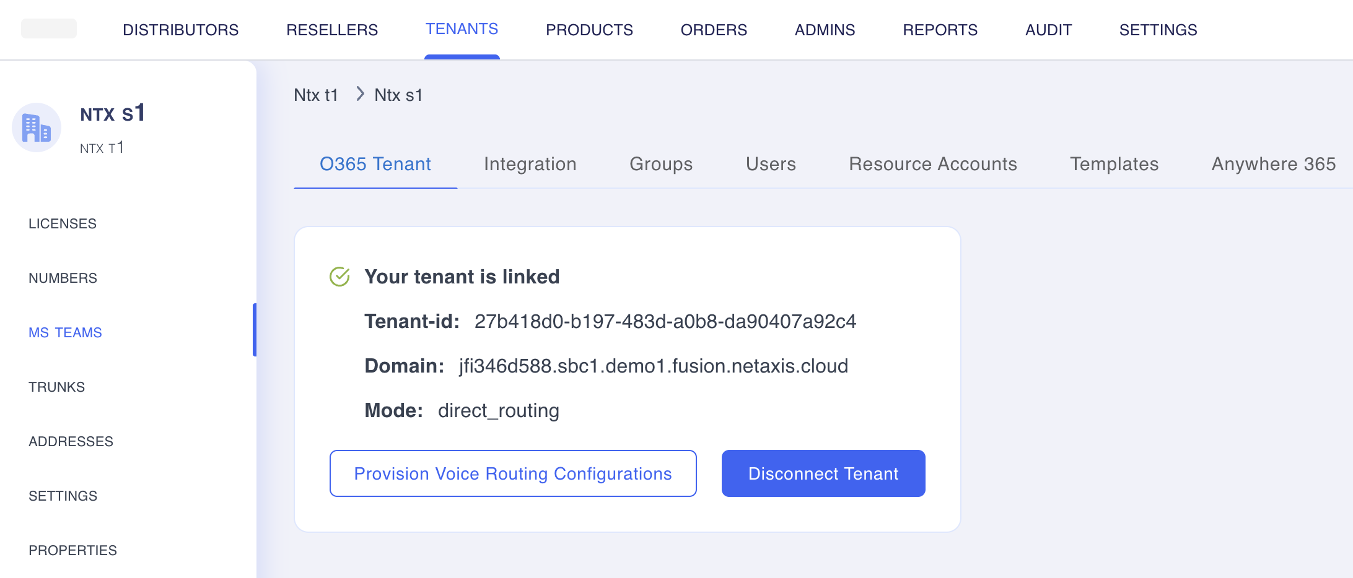Open the Anywhere 365 tab
Viewport: 1353px width, 578px height.
pyautogui.click(x=1273, y=164)
